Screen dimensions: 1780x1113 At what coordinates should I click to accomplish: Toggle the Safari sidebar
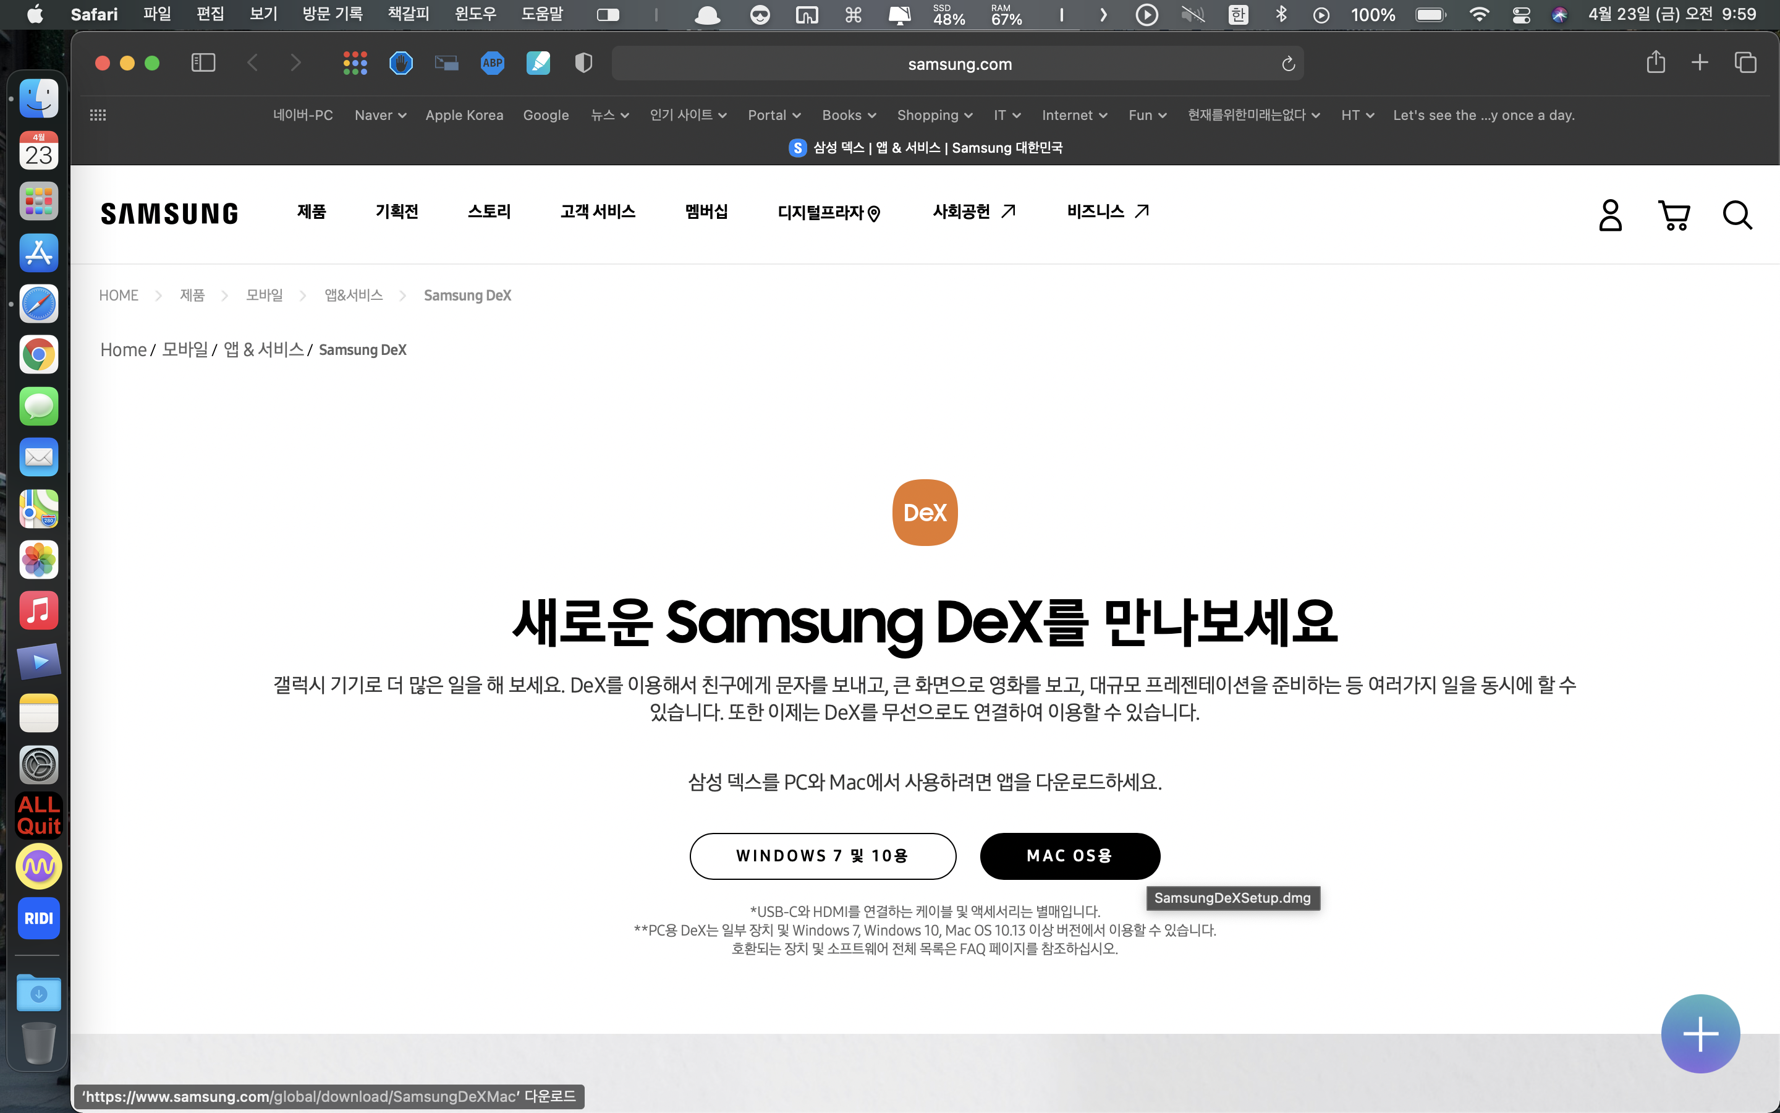203,63
